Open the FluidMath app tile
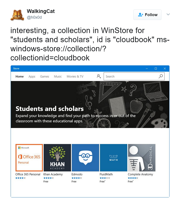 pos(113,158)
